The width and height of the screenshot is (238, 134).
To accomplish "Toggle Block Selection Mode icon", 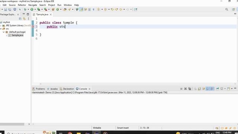I will tap(90, 9).
